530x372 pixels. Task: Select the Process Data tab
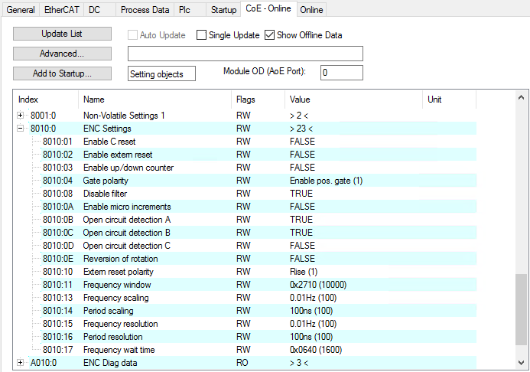145,10
